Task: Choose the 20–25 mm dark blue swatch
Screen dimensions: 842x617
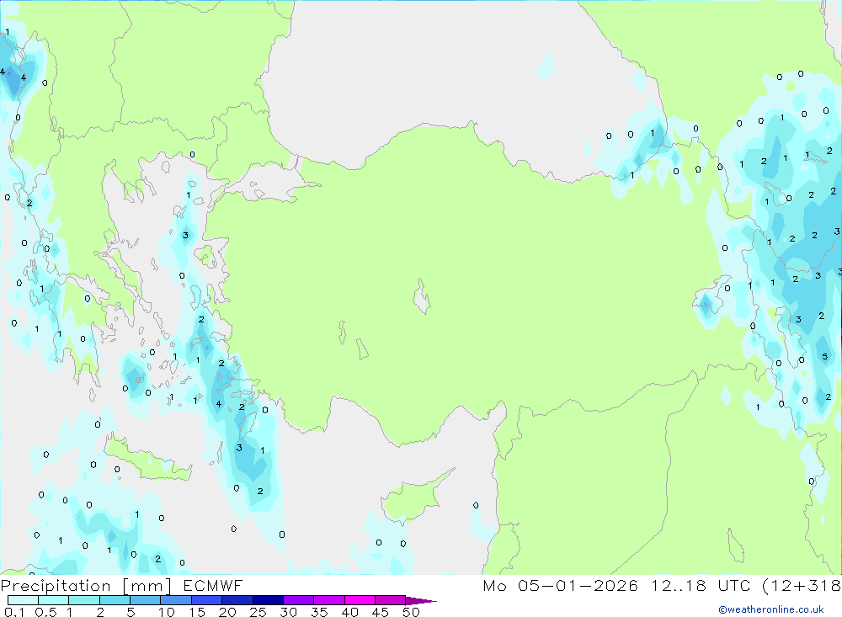Action: [x=237, y=600]
